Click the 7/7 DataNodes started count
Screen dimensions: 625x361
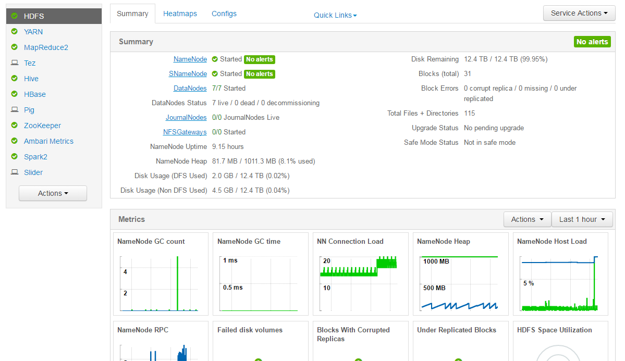[x=217, y=88]
